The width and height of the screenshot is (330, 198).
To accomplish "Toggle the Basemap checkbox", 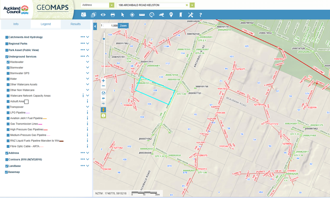I will (x=6, y=172).
